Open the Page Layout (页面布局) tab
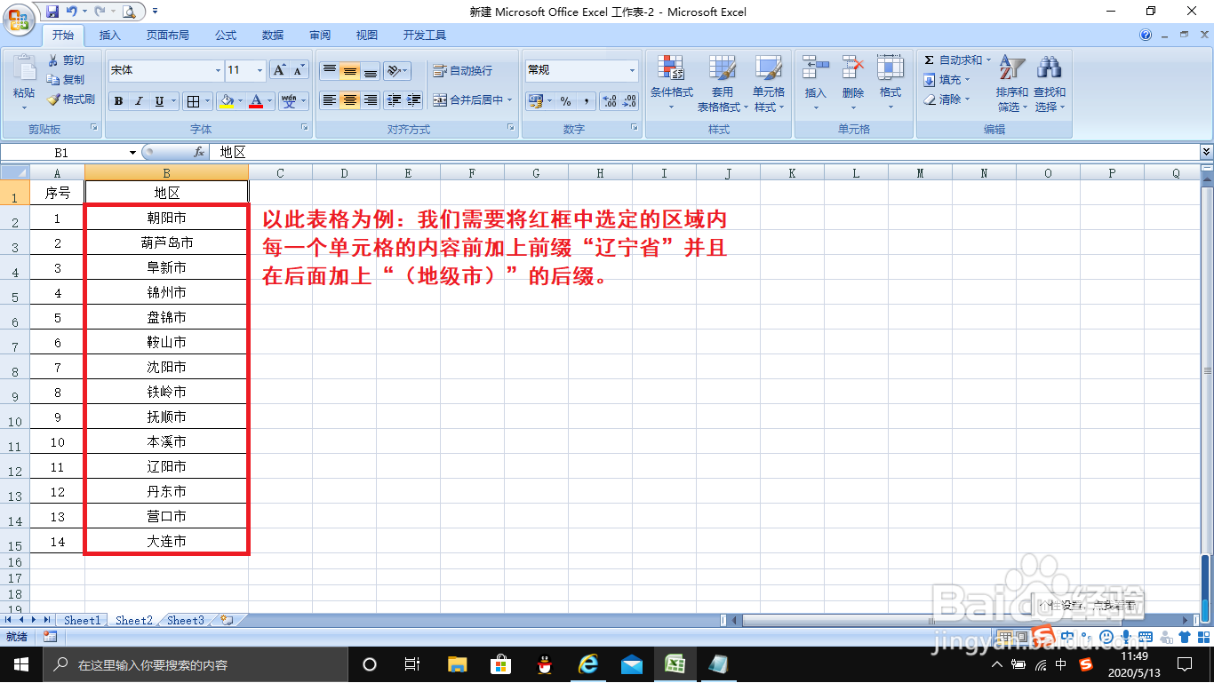Screen dimensions: 1214x683 point(168,36)
